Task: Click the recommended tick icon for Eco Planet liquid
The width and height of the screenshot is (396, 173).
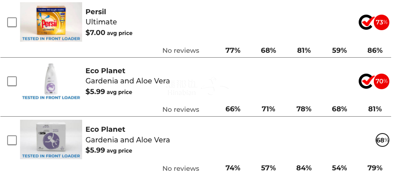Action: tap(366, 81)
